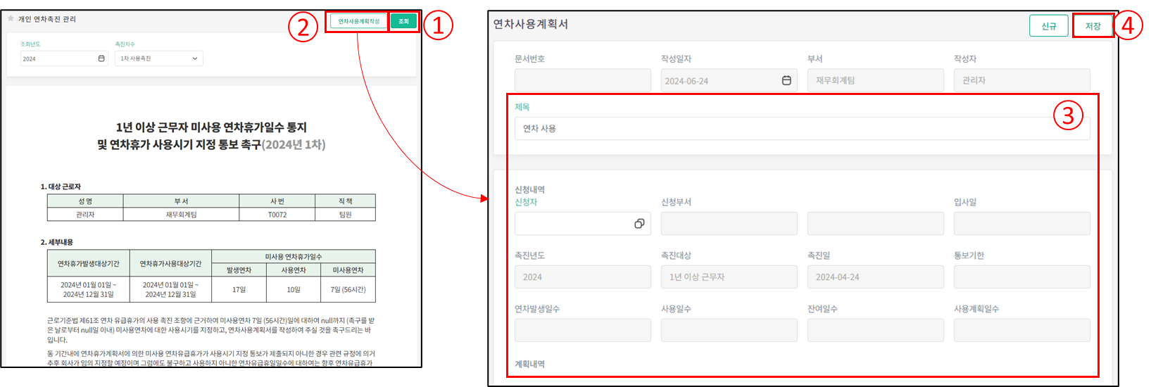
Task: Click the 신청자 input field
Action: tap(572, 224)
